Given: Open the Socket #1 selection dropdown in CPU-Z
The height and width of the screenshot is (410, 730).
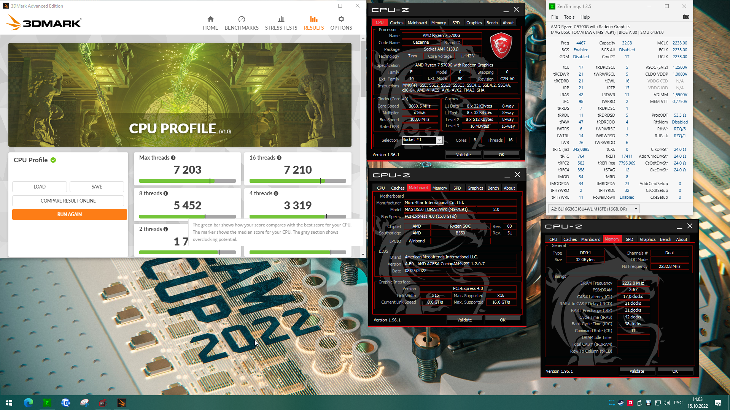Looking at the screenshot, I should click(x=439, y=140).
